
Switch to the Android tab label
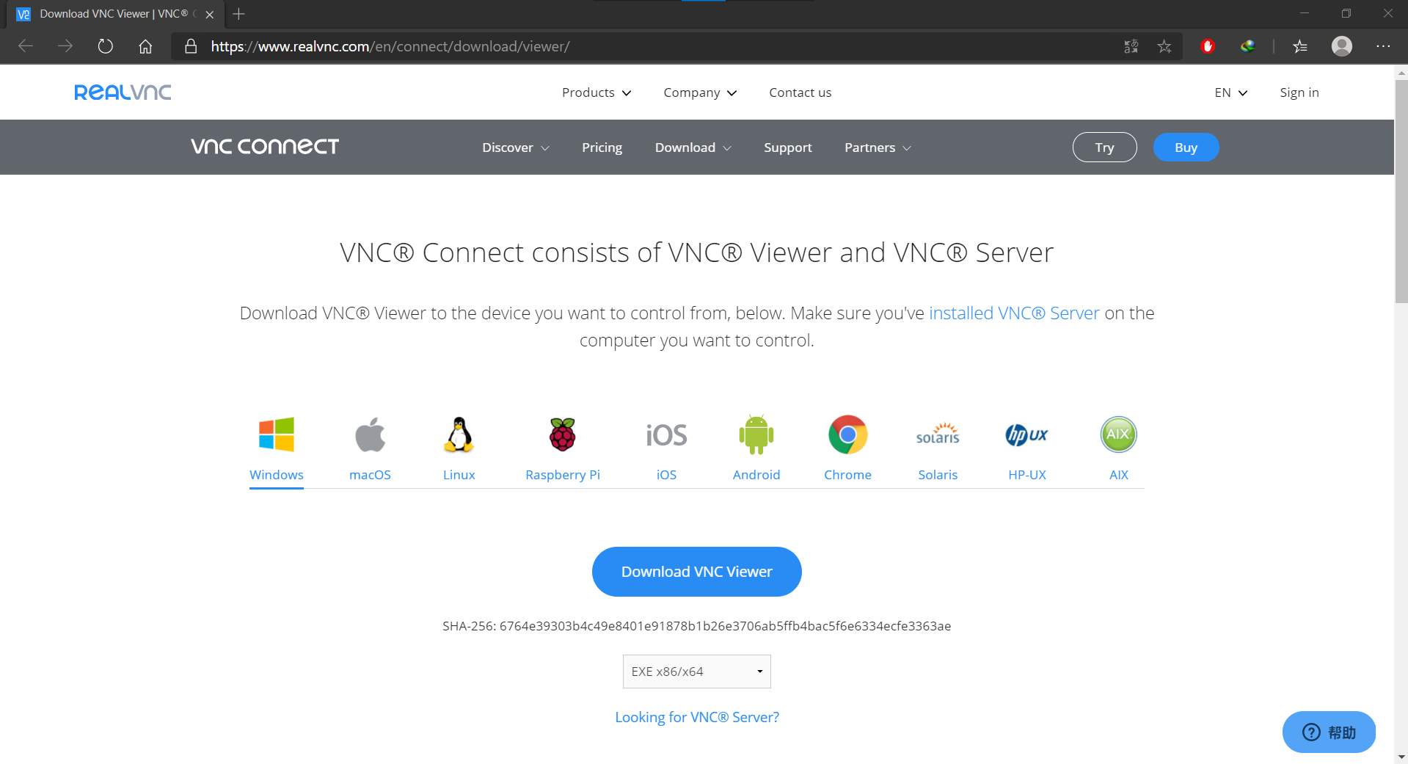click(756, 475)
